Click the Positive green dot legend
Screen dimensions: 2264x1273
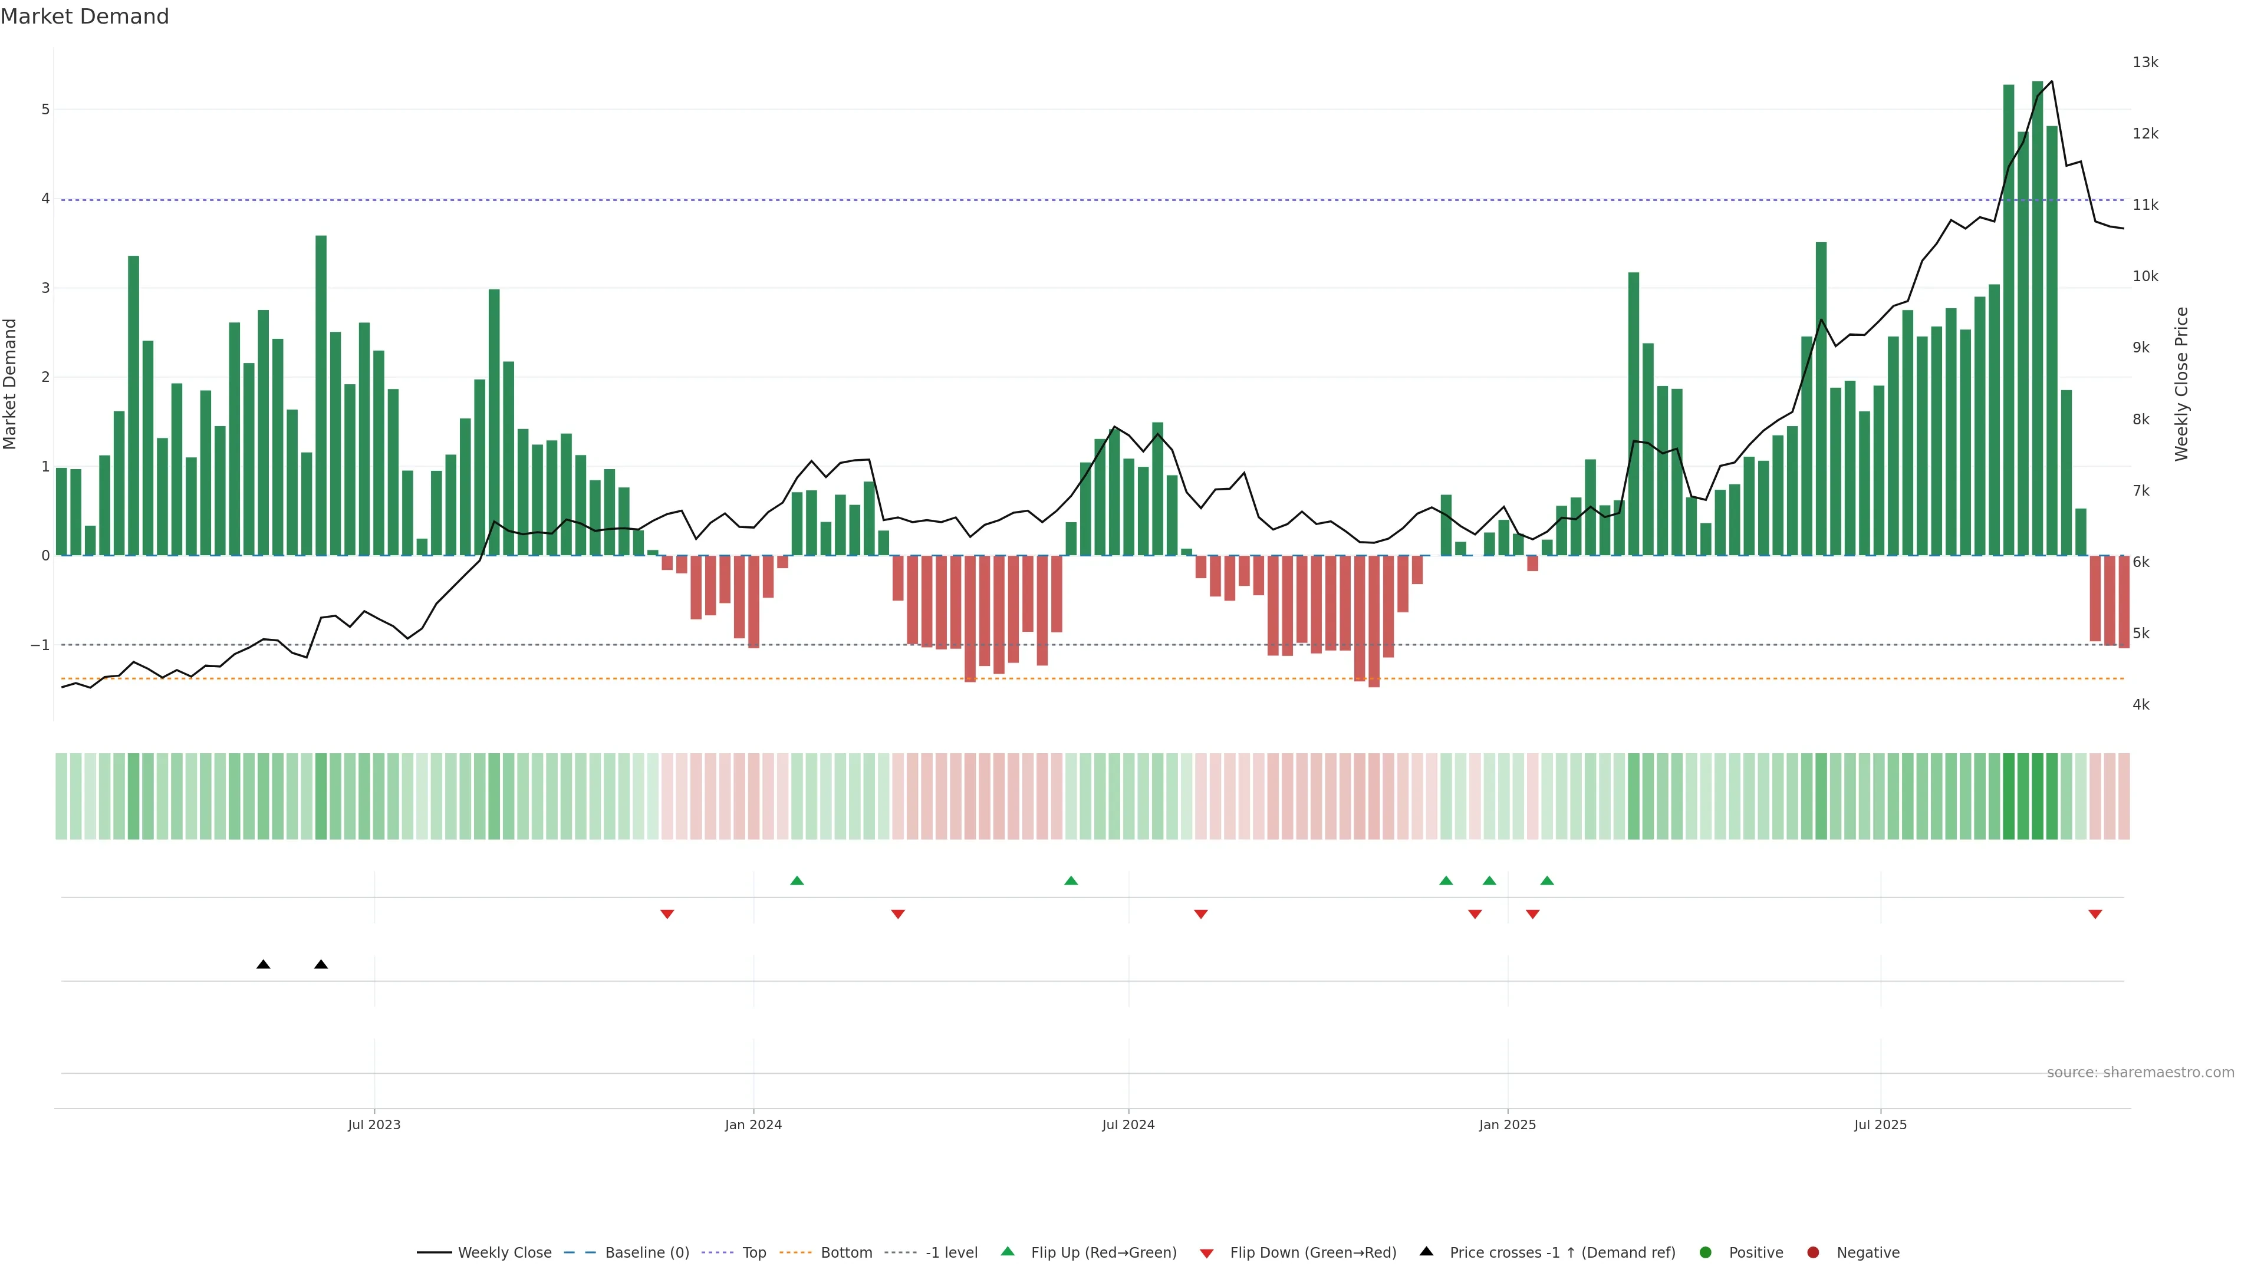(1706, 1253)
